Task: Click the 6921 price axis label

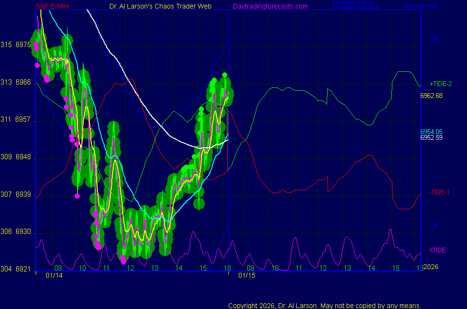Action: (x=23, y=269)
